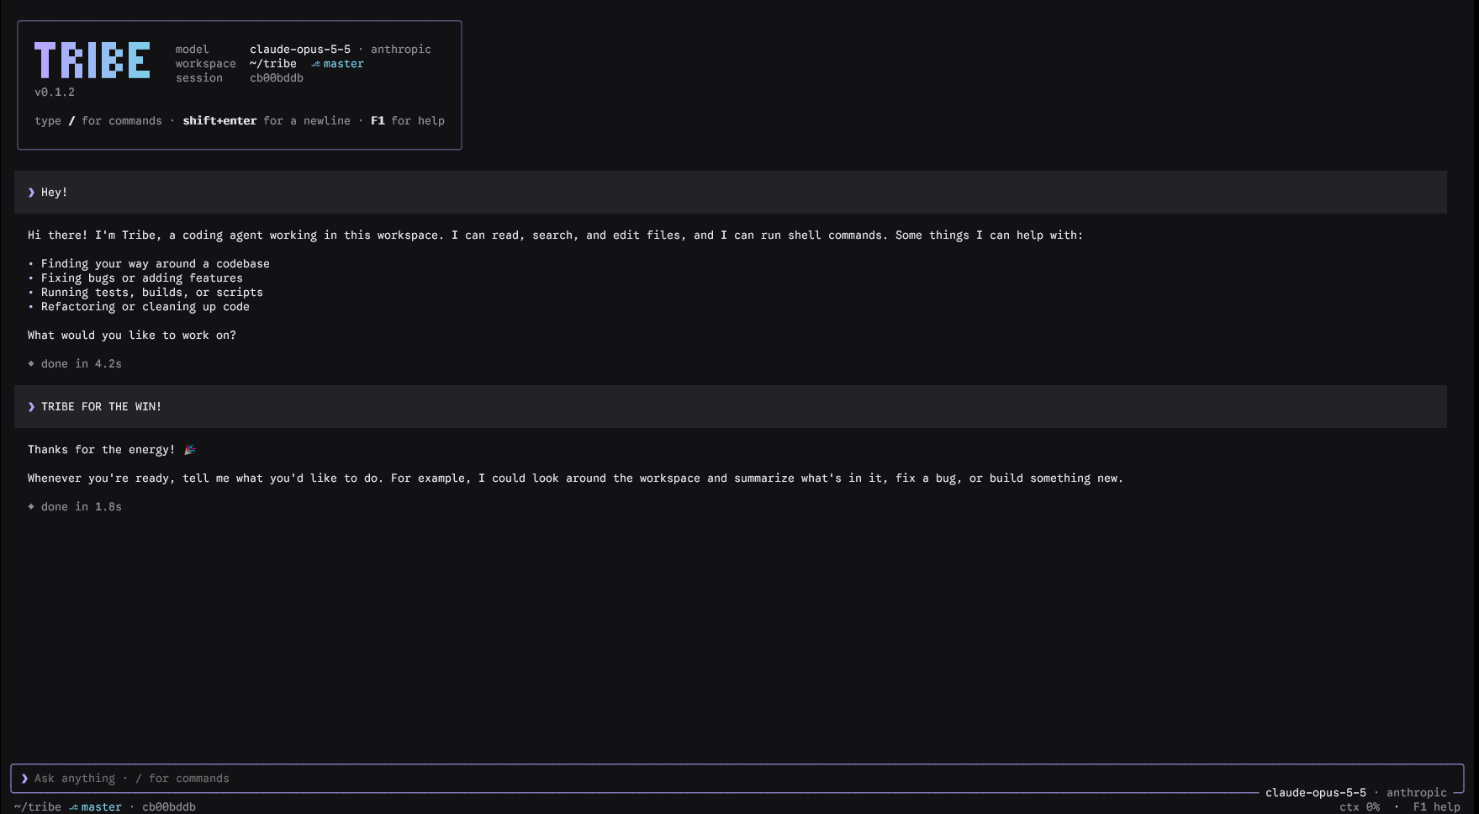
Task: Click 'What would you like to work on?'
Action: pos(132,336)
